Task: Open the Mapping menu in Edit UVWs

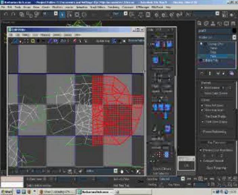Action: [45, 35]
